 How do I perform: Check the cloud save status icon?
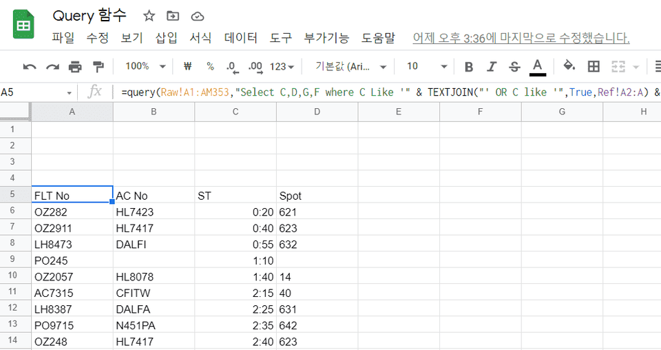point(198,17)
